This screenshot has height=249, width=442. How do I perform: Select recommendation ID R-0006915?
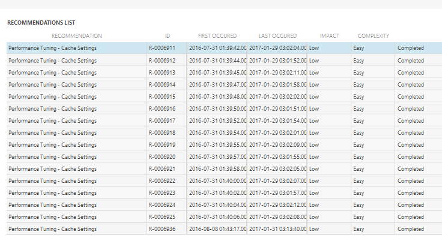click(162, 97)
